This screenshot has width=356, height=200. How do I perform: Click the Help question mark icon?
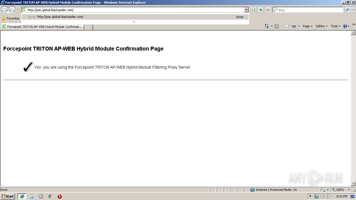coord(345,26)
